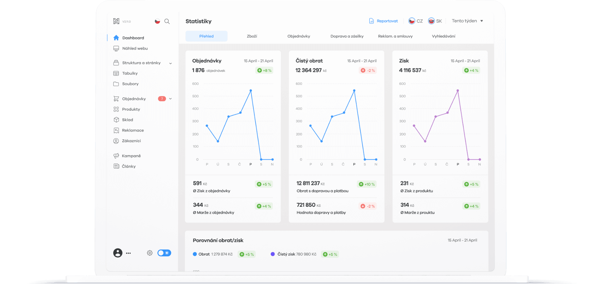Screen dimensions: 599x284
Task: Open Sklad warehouse box icon
Action: pos(116,120)
